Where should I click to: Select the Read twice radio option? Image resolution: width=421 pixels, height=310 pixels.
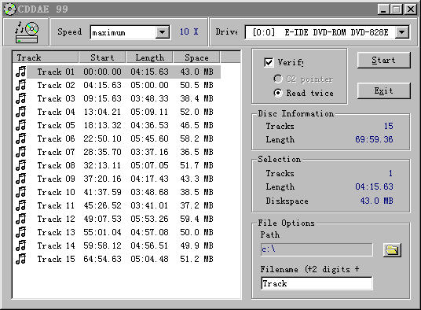click(278, 93)
